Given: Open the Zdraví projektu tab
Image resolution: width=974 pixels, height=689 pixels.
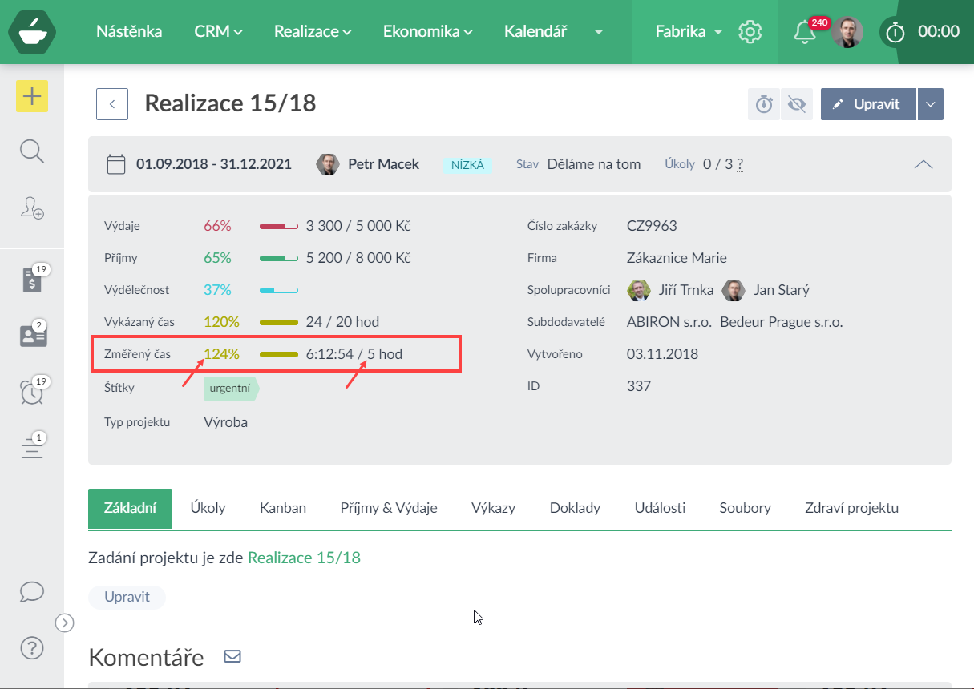Looking at the screenshot, I should click(851, 508).
